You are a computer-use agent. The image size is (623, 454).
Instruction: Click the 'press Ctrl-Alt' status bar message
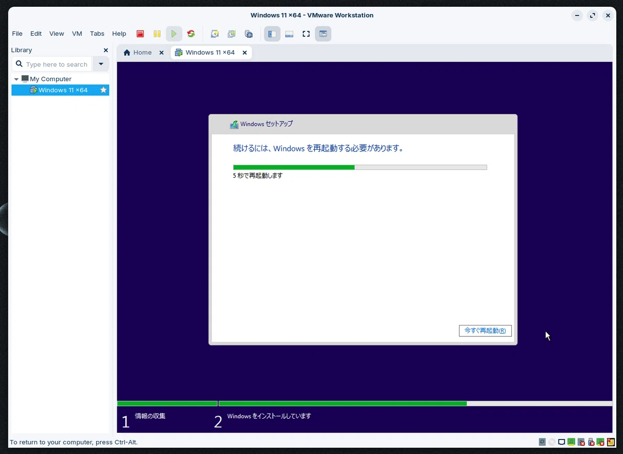(74, 442)
